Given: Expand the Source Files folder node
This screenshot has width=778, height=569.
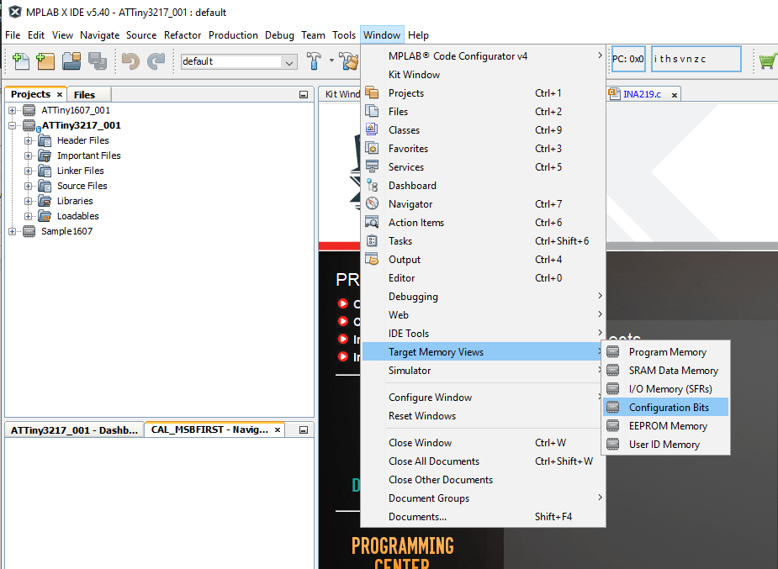Looking at the screenshot, I should (28, 186).
